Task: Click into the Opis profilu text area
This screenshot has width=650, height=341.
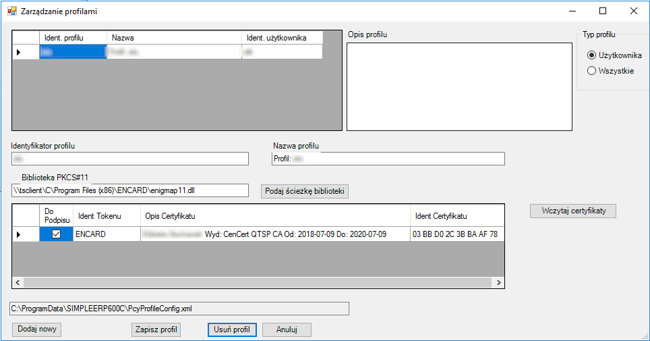Action: (459, 87)
